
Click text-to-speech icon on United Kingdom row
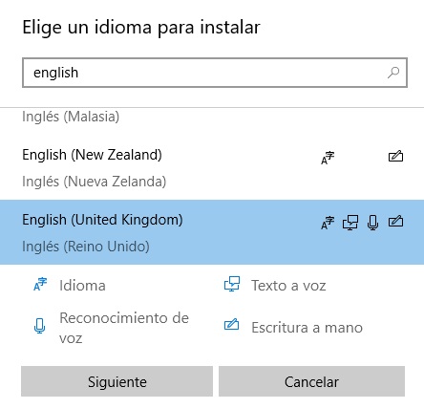coord(350,223)
